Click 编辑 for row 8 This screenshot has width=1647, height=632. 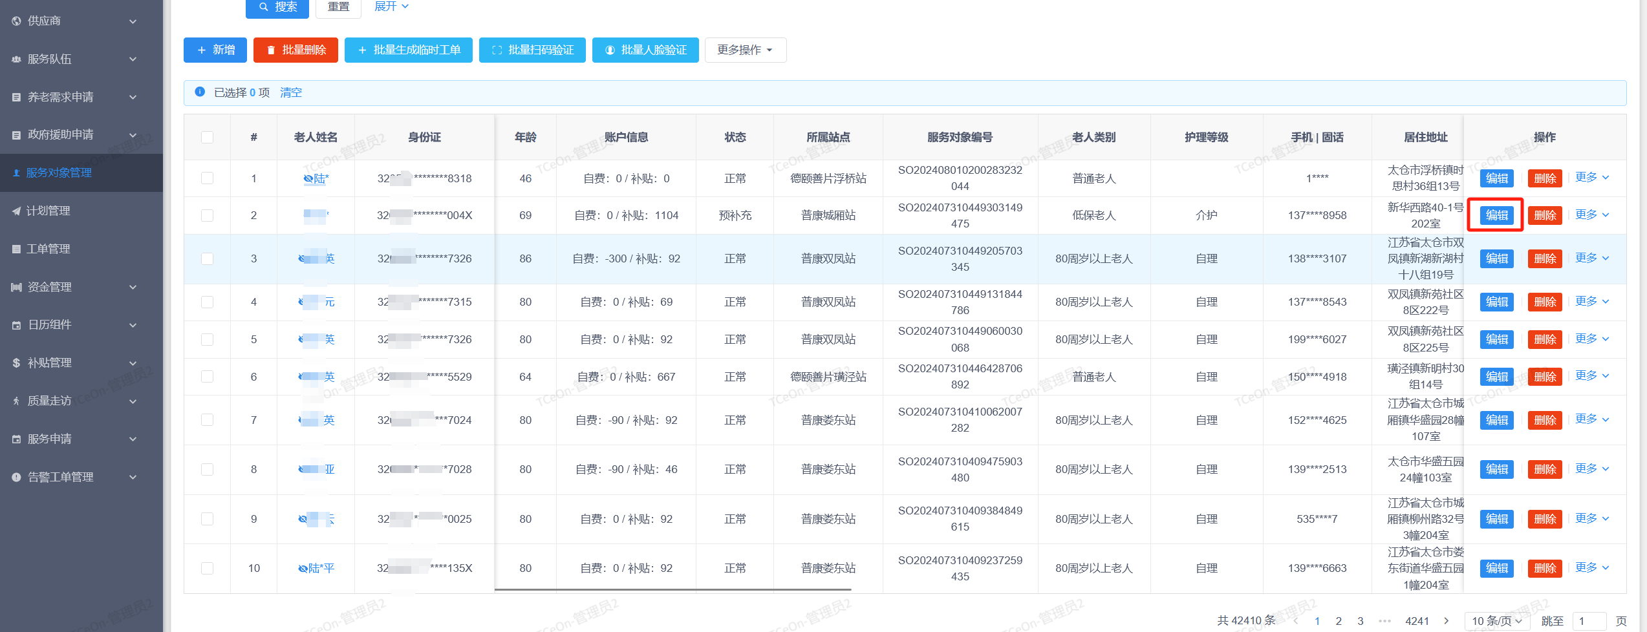click(1496, 469)
